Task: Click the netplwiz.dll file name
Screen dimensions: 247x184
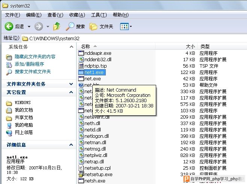Action: (96, 155)
